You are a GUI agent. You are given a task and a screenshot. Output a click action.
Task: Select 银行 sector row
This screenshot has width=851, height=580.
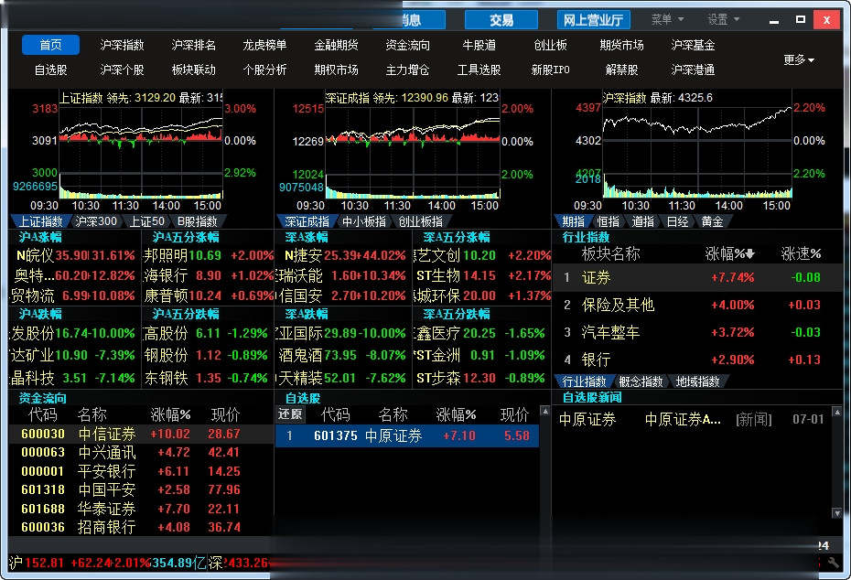click(x=698, y=360)
